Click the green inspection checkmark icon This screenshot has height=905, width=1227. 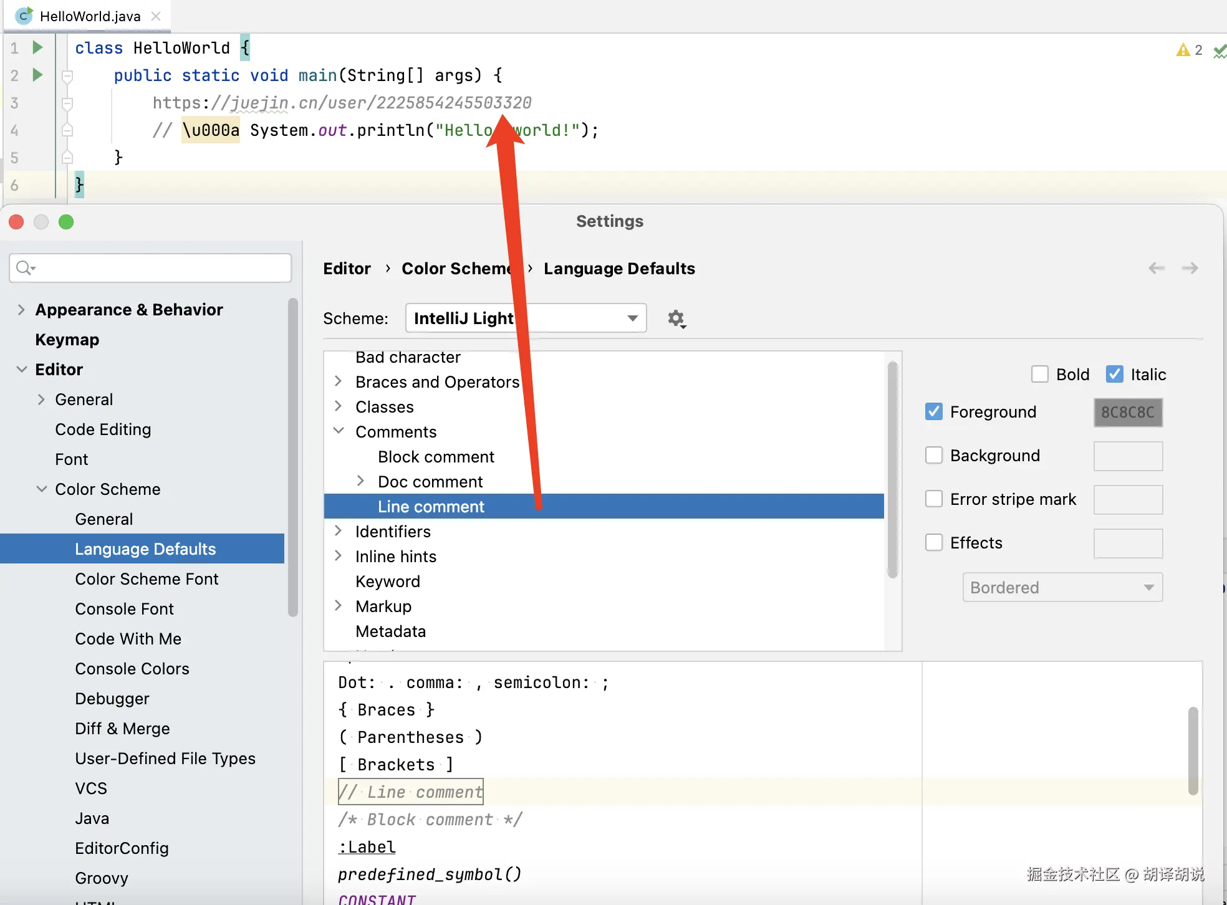click(x=1220, y=52)
